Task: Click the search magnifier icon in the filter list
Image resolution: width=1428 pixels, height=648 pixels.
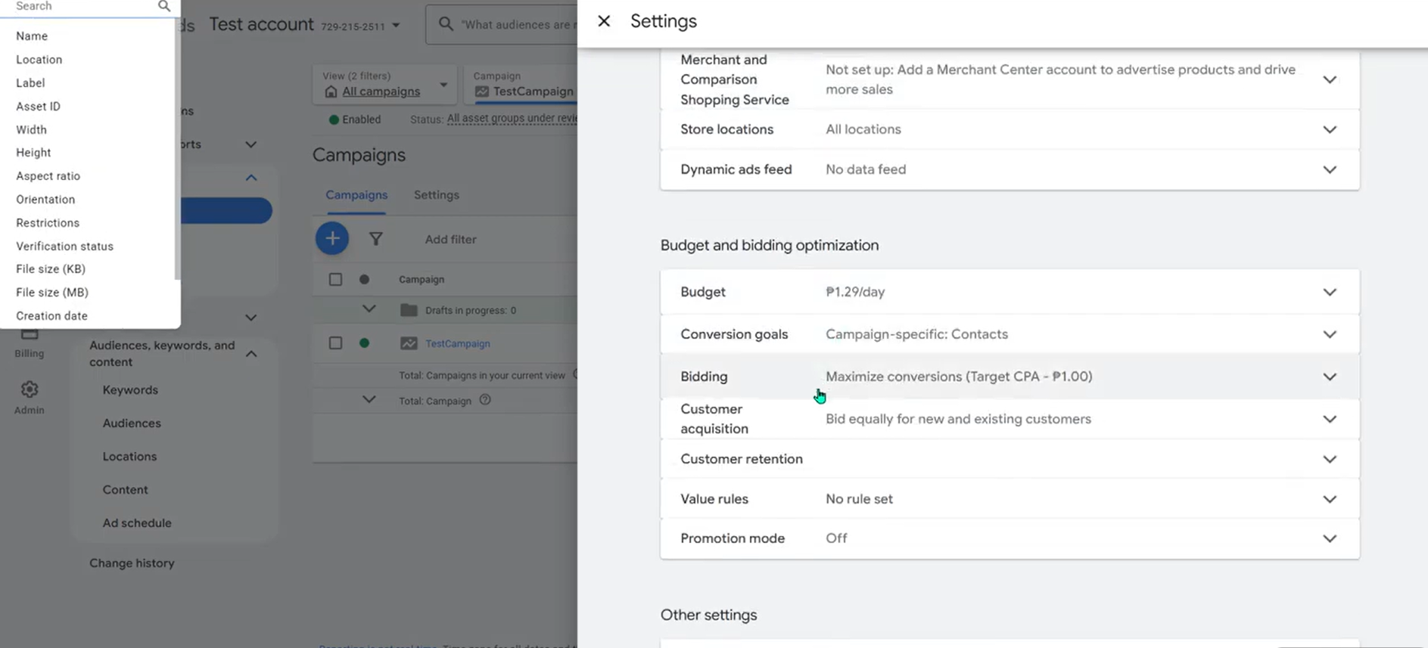Action: click(x=164, y=6)
